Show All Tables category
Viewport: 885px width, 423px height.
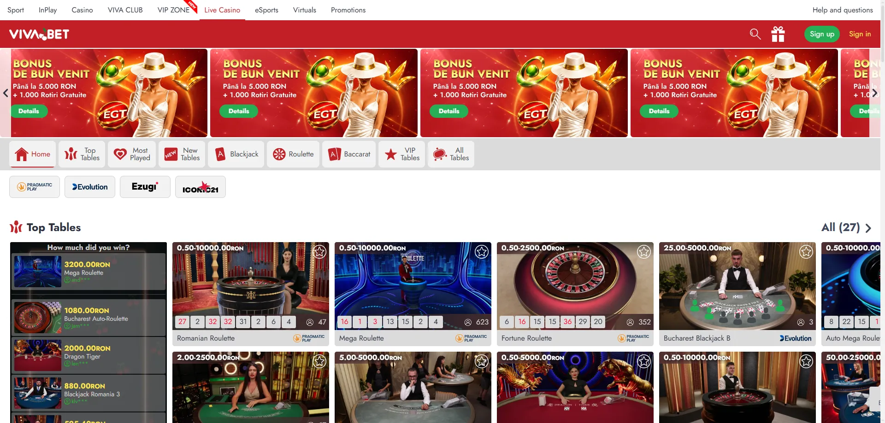click(451, 154)
